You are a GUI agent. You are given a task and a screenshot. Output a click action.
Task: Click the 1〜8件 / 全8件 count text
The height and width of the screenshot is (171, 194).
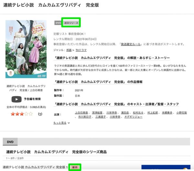[15, 158]
